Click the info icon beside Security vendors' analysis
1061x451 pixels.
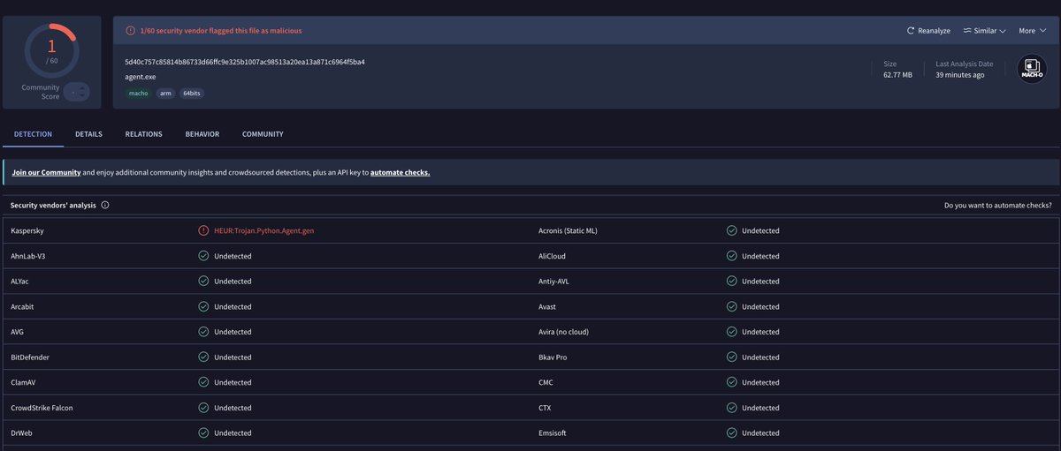click(x=105, y=205)
